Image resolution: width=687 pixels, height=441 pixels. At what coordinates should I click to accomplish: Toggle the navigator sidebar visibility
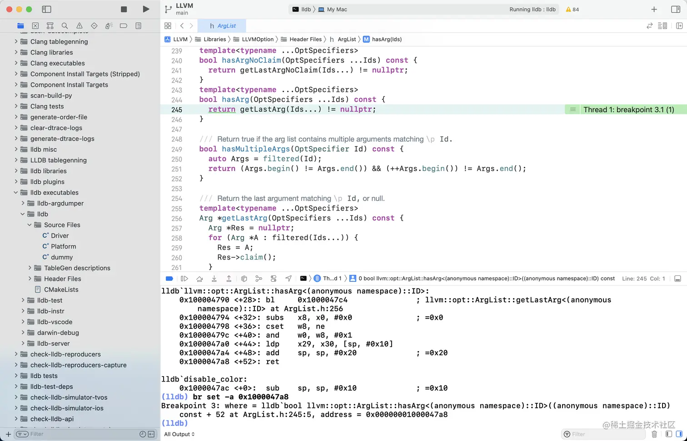click(x=46, y=9)
